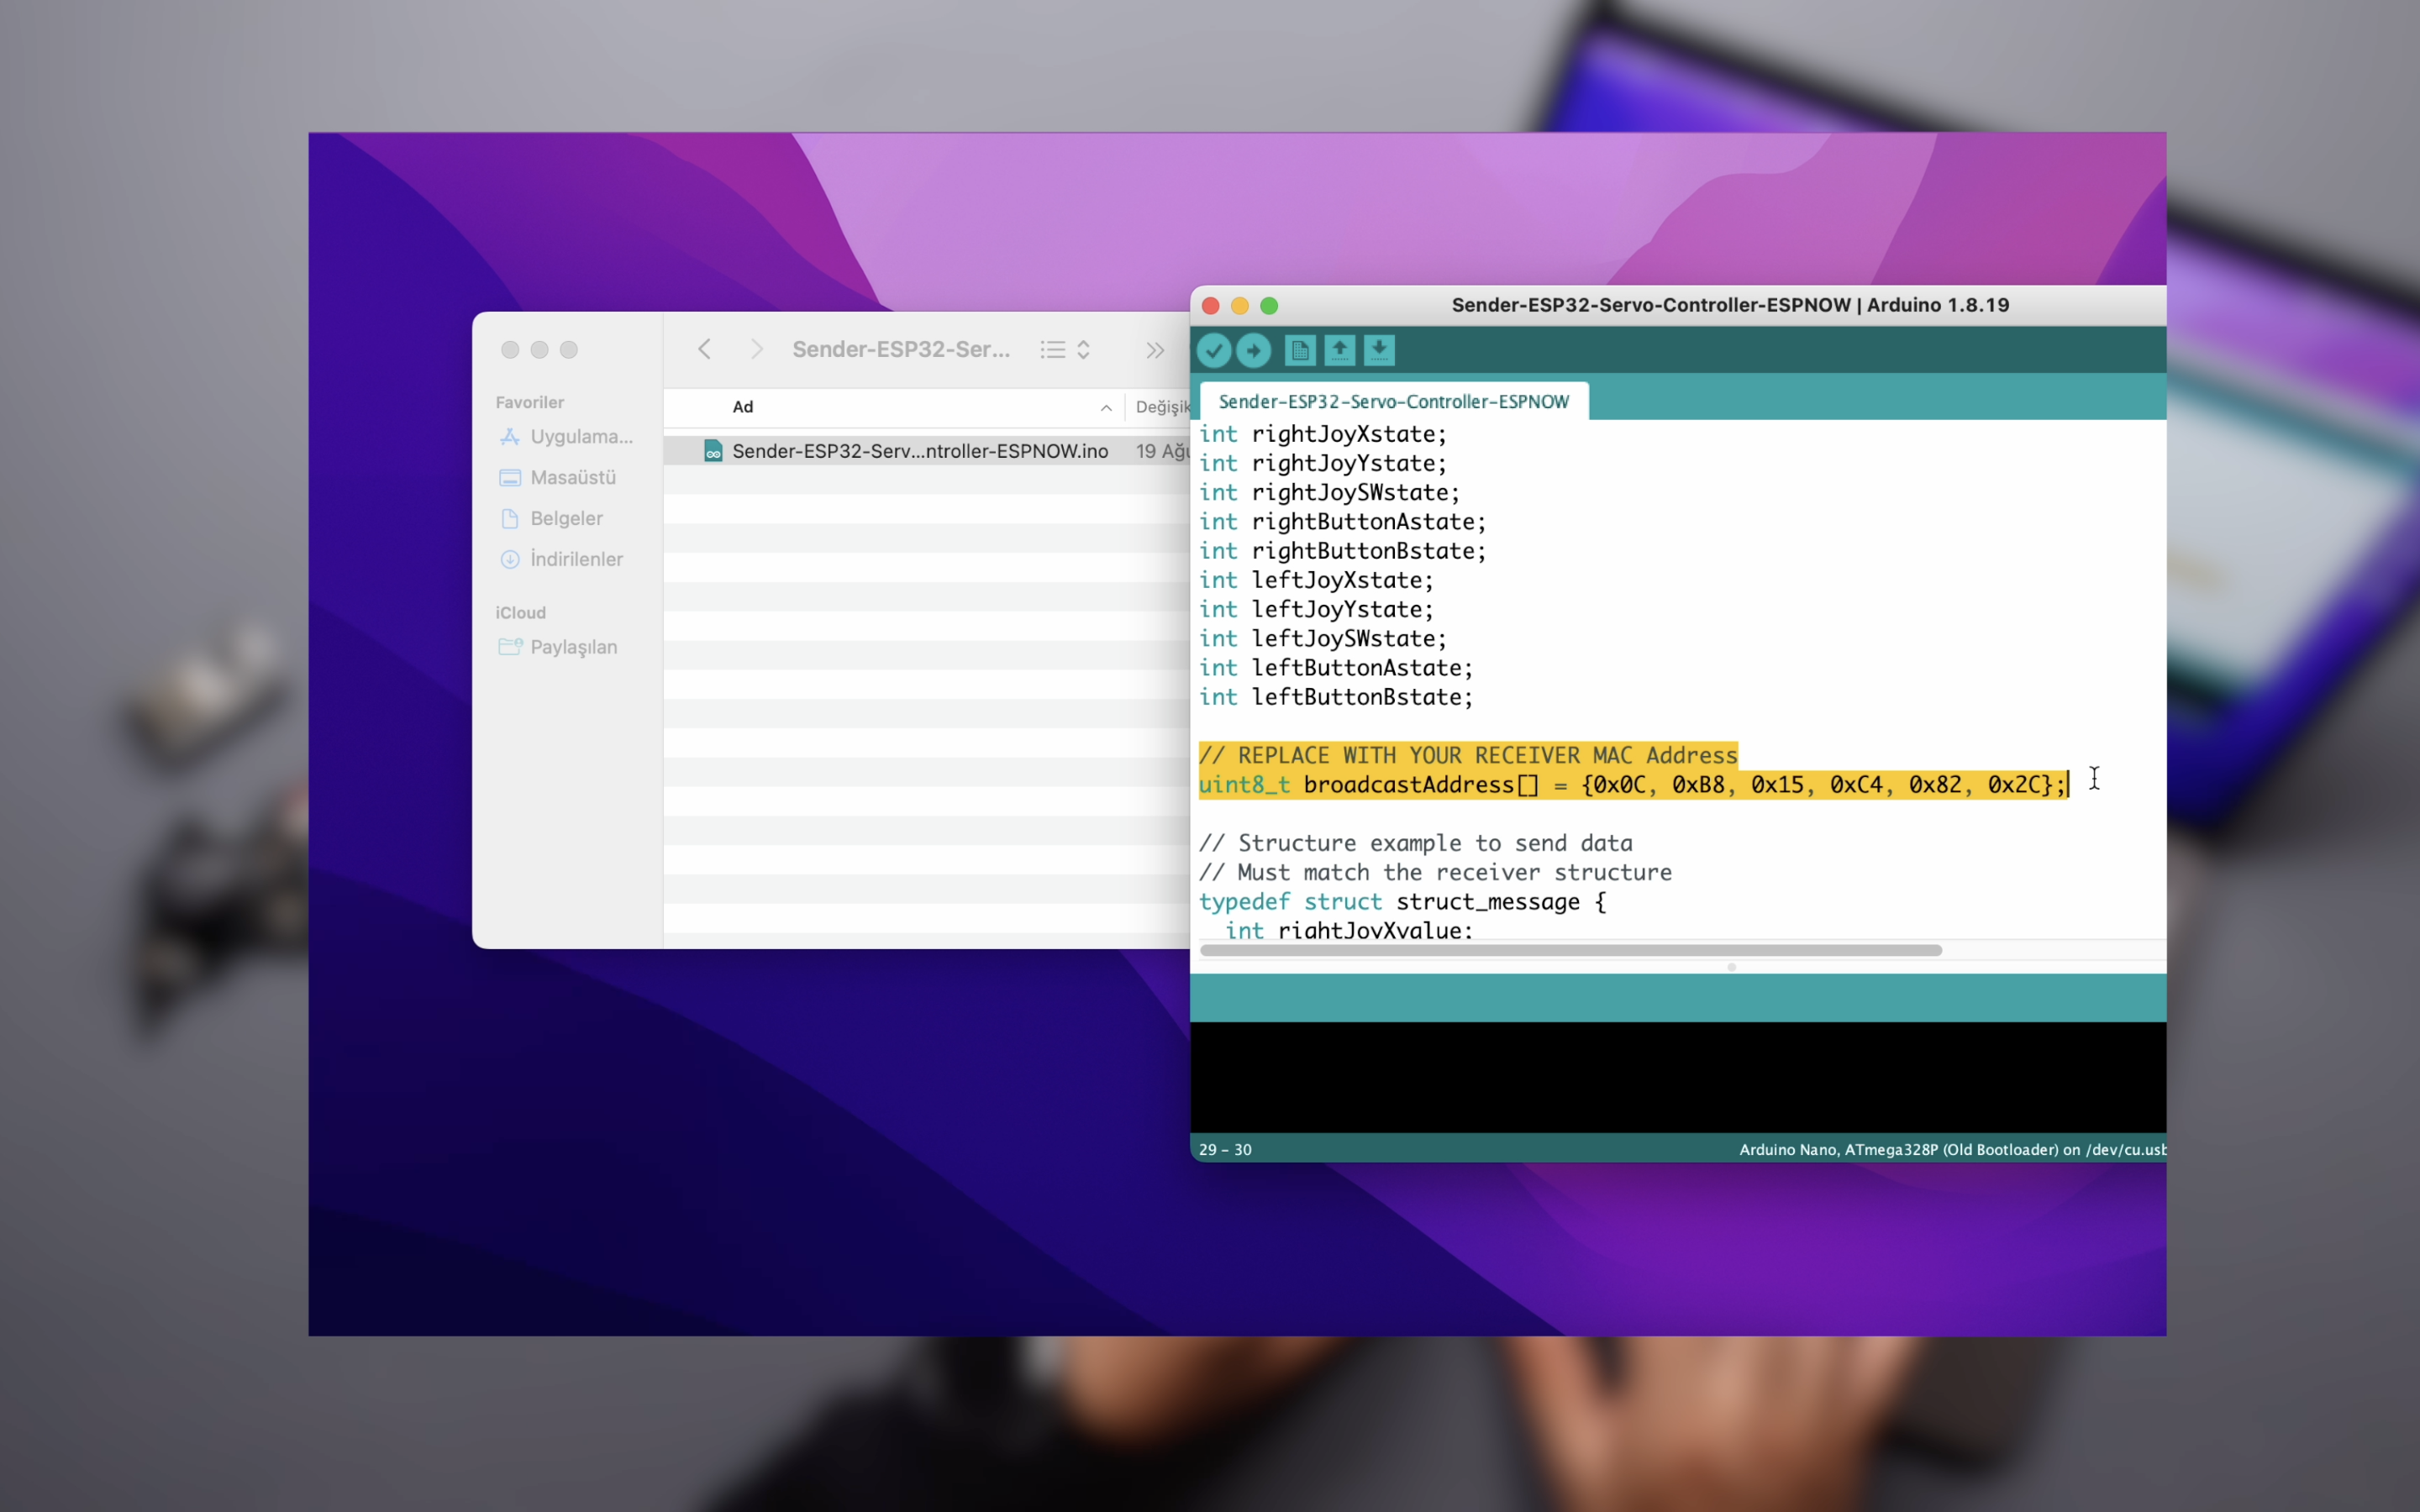Click the broadcastAddress code line in editor
2420x1512 pixels.
click(1632, 785)
